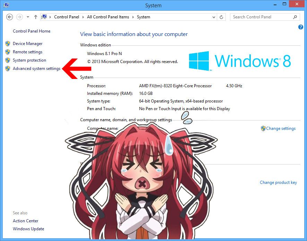Select the '4.50 GHz' processor speed text
This screenshot has width=307, height=241.
(234, 86)
